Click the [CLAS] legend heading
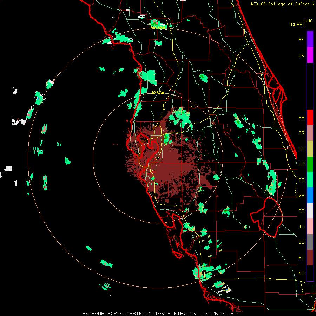 (297, 24)
